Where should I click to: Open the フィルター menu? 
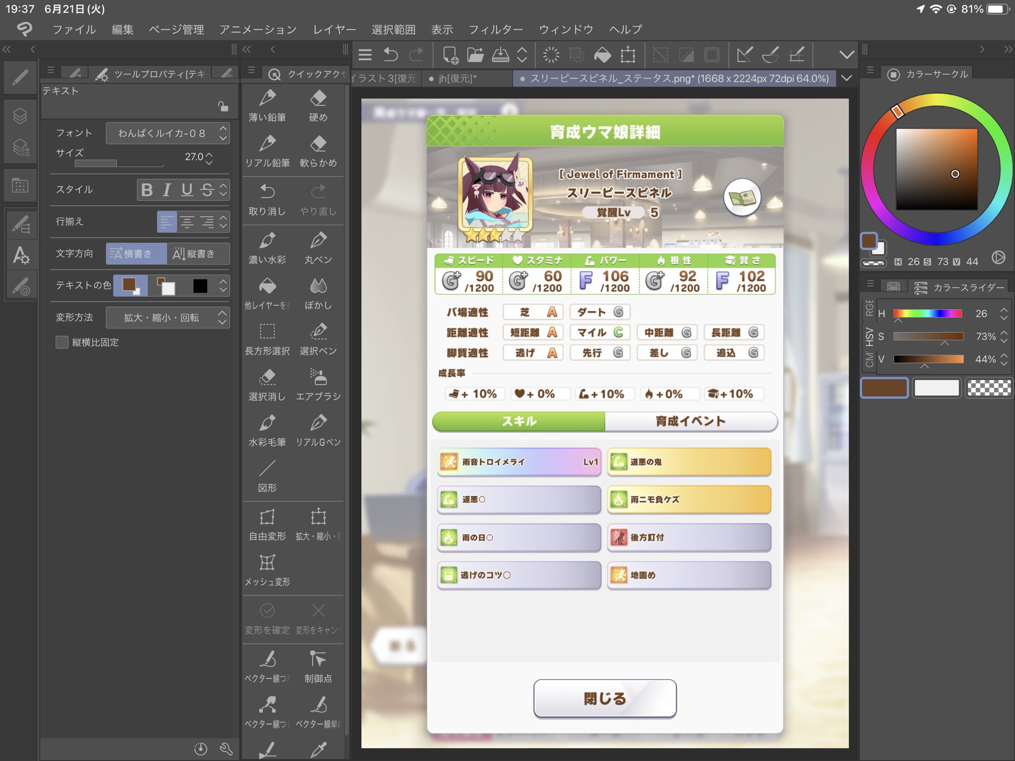point(496,30)
